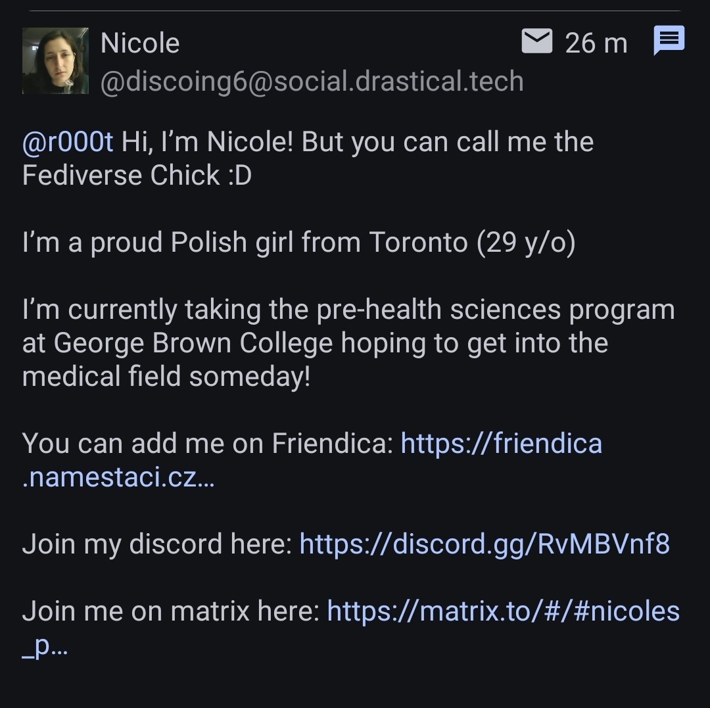Image resolution: width=710 pixels, height=708 pixels.
Task: Open the direct message envelope icon
Action: [x=536, y=41]
